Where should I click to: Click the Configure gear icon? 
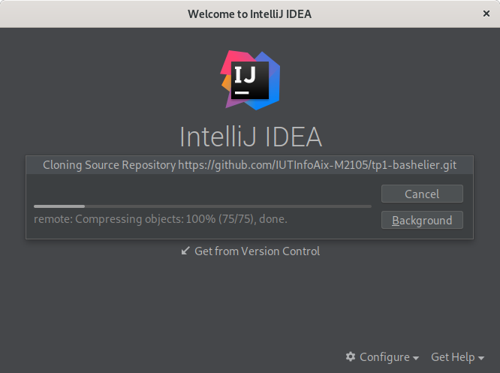tap(351, 356)
